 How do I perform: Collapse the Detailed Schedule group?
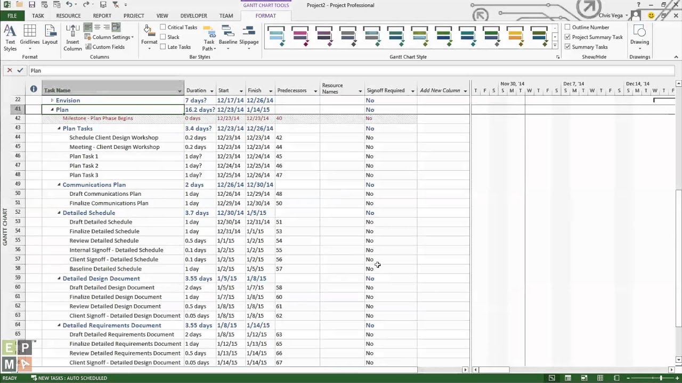[59, 213]
